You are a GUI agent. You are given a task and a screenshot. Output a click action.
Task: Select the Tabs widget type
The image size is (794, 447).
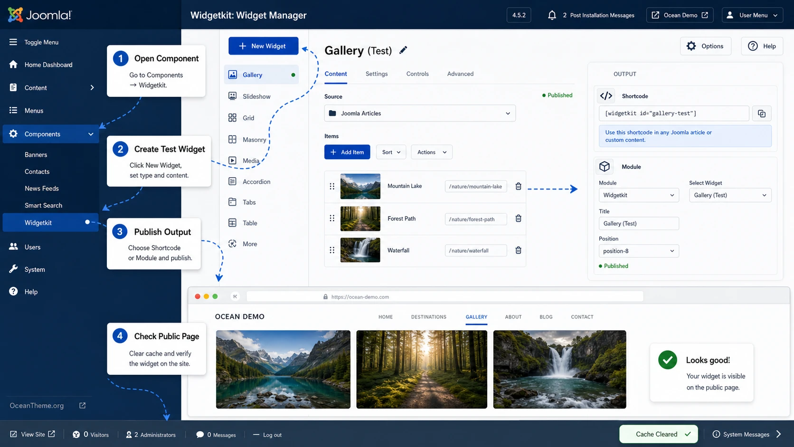tap(242, 202)
